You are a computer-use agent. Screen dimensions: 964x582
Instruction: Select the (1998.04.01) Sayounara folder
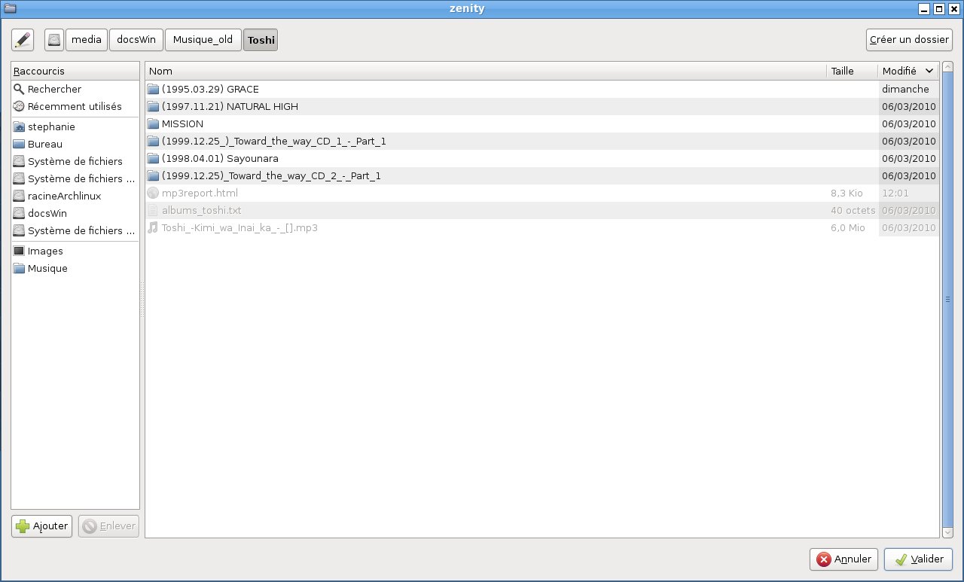pos(220,158)
